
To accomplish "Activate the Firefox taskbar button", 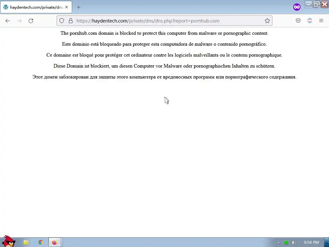I will (55, 242).
